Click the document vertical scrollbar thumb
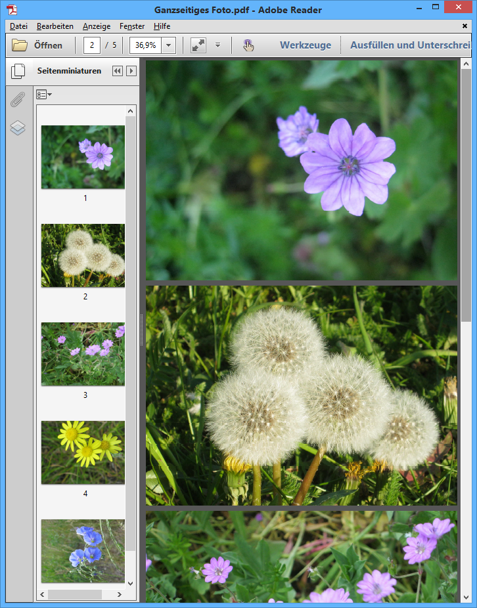Image resolution: width=477 pixels, height=608 pixels. (x=466, y=196)
